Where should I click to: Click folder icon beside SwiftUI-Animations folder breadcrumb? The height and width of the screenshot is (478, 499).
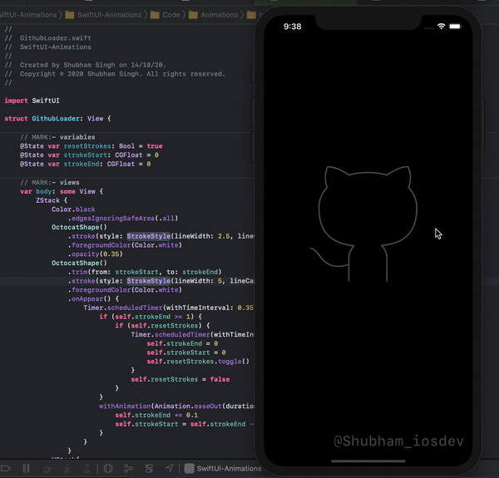pyautogui.click(x=70, y=15)
